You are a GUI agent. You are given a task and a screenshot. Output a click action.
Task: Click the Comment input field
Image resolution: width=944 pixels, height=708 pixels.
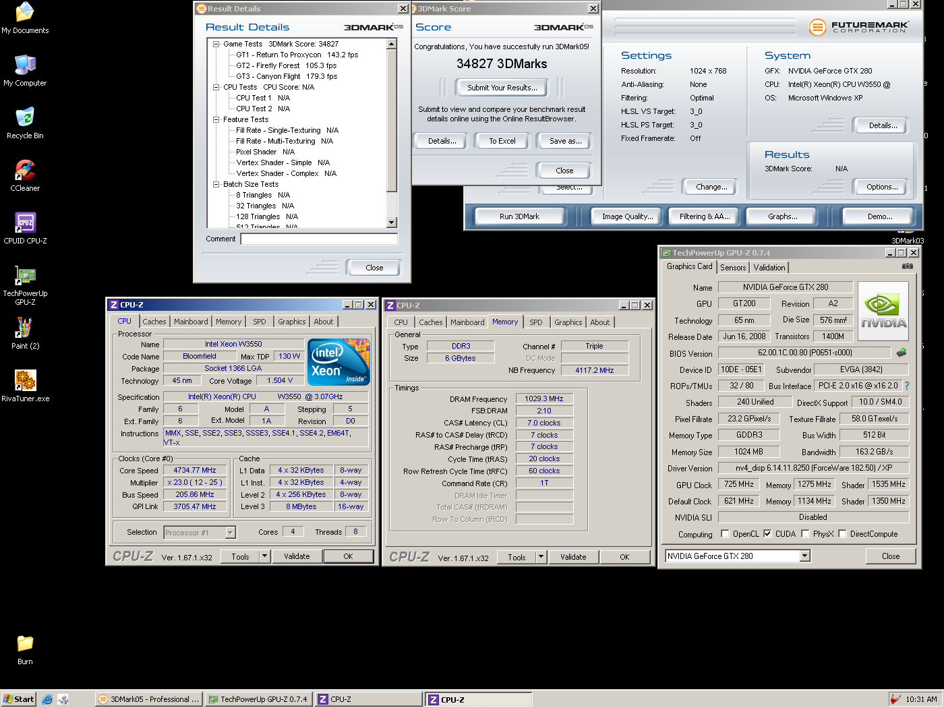(x=319, y=239)
